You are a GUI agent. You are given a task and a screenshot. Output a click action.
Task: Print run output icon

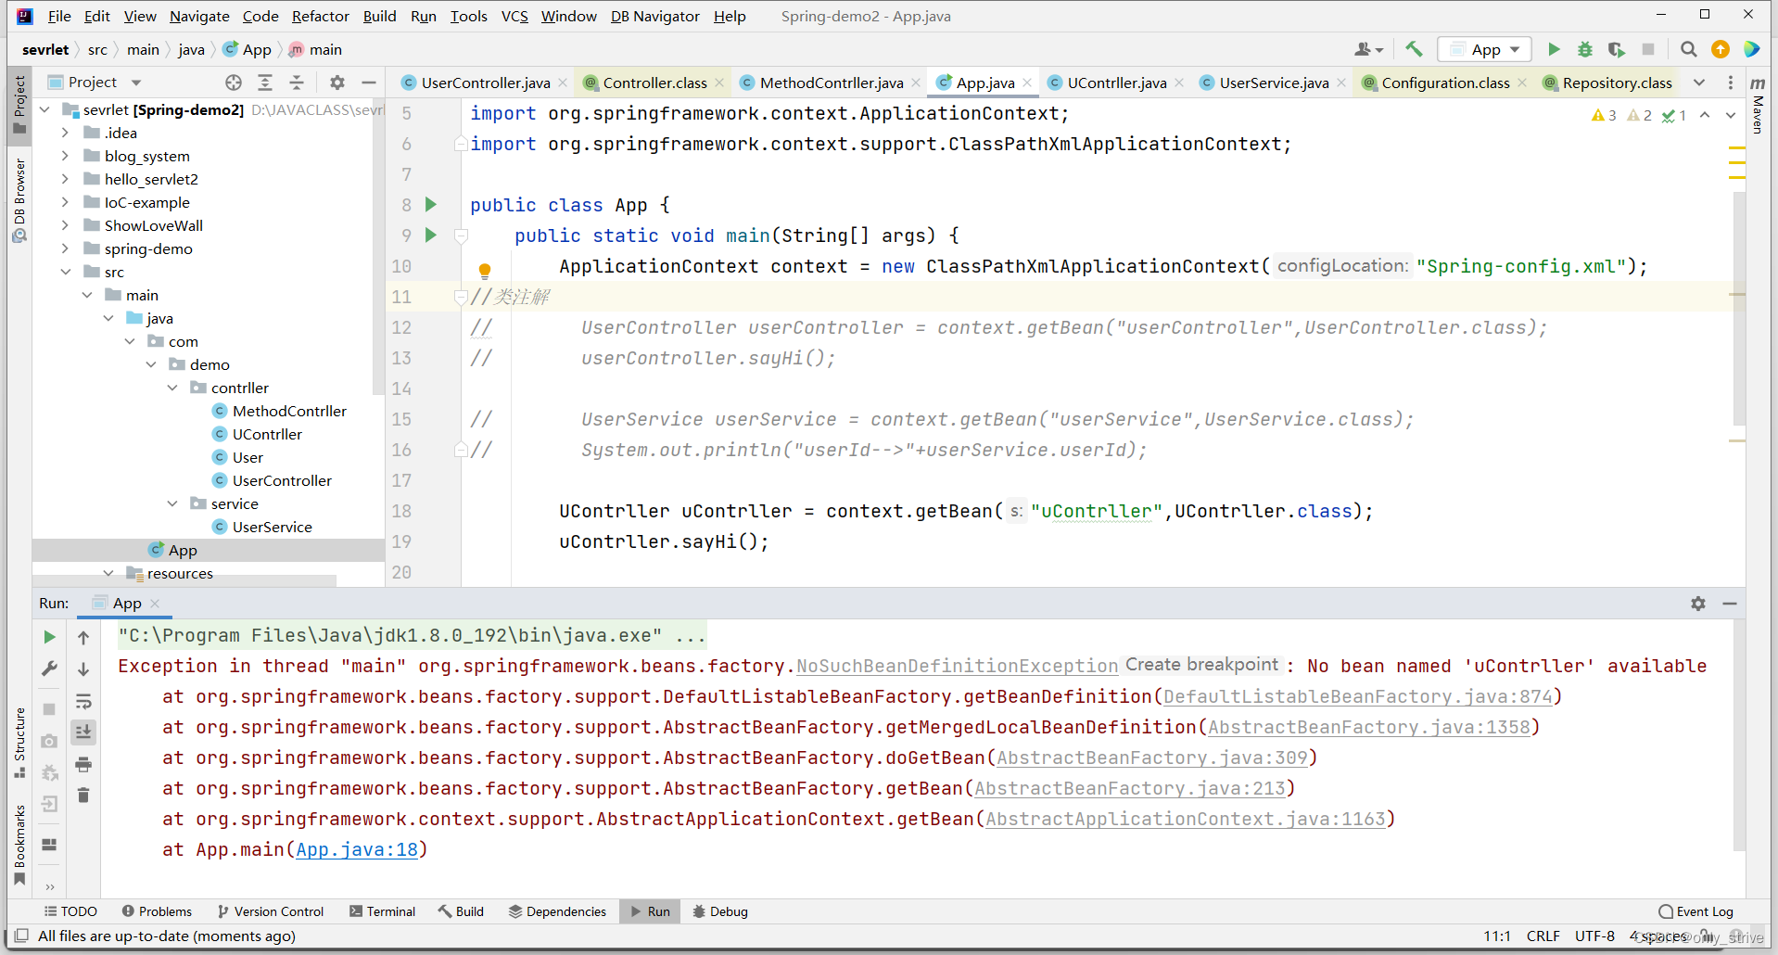pos(83,764)
